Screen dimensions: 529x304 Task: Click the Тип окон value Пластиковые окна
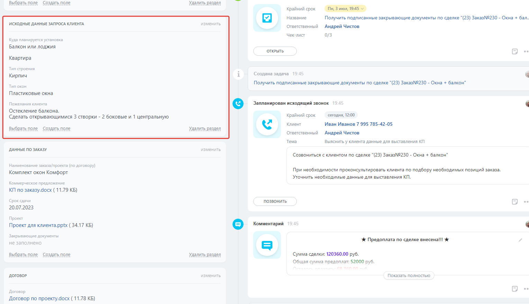(31, 93)
